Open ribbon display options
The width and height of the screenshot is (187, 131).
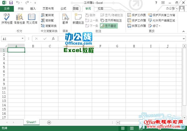coord(163,2)
